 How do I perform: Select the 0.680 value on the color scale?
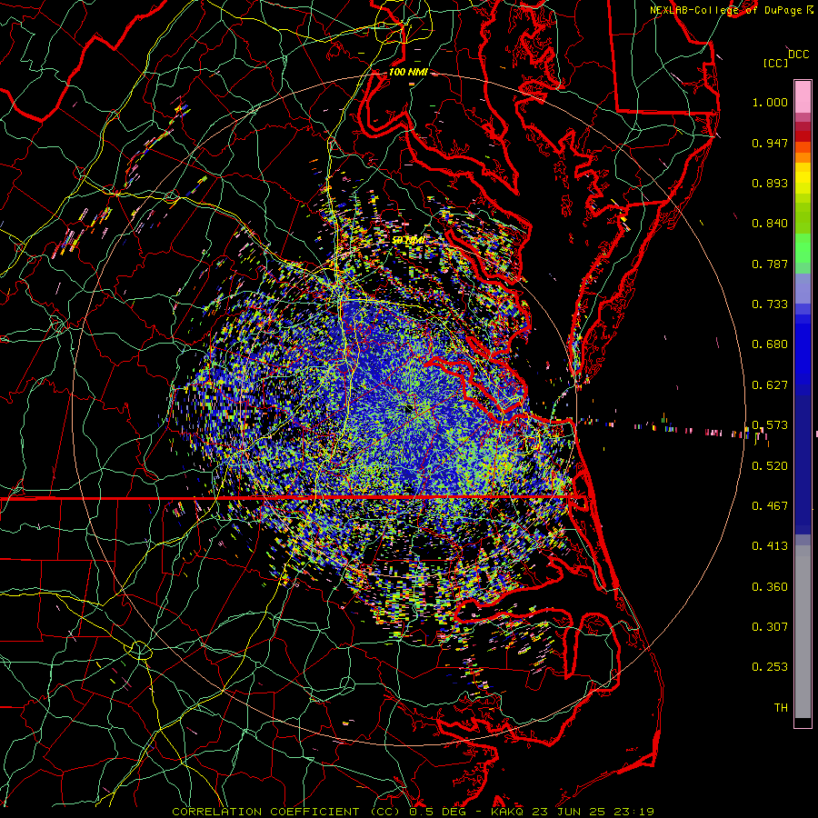[770, 344]
